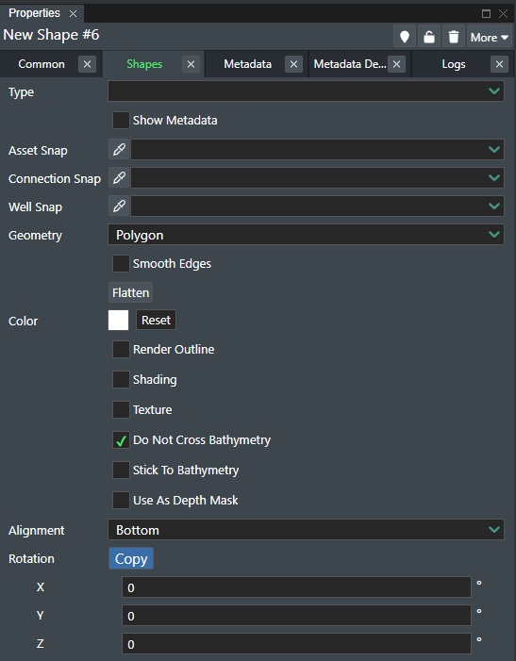The image size is (516, 661).
Task: Enable Render Outline checkbox
Action: click(121, 350)
